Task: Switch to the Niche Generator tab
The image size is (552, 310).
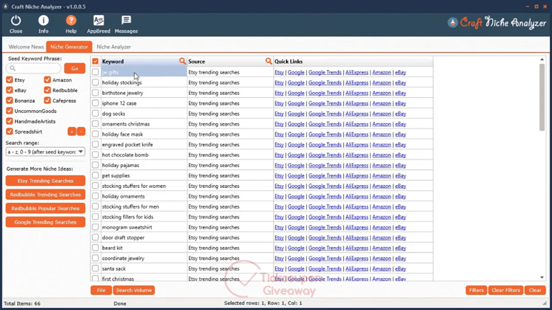Action: [69, 46]
